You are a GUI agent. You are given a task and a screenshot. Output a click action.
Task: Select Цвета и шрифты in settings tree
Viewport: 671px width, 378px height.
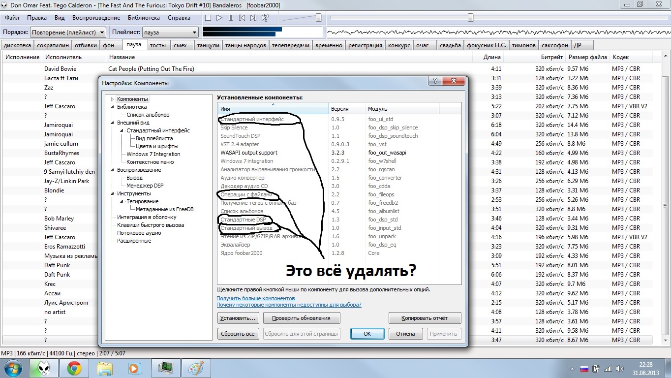tap(157, 146)
